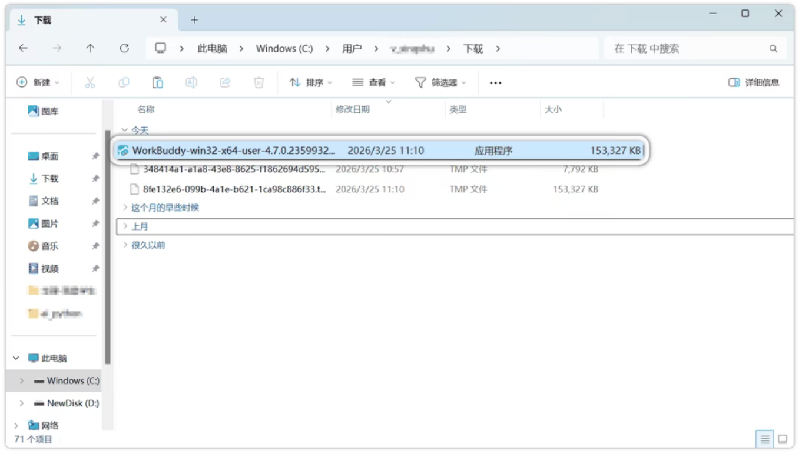Go back to the previous folder
Screen dimensions: 802x454
pos(23,49)
